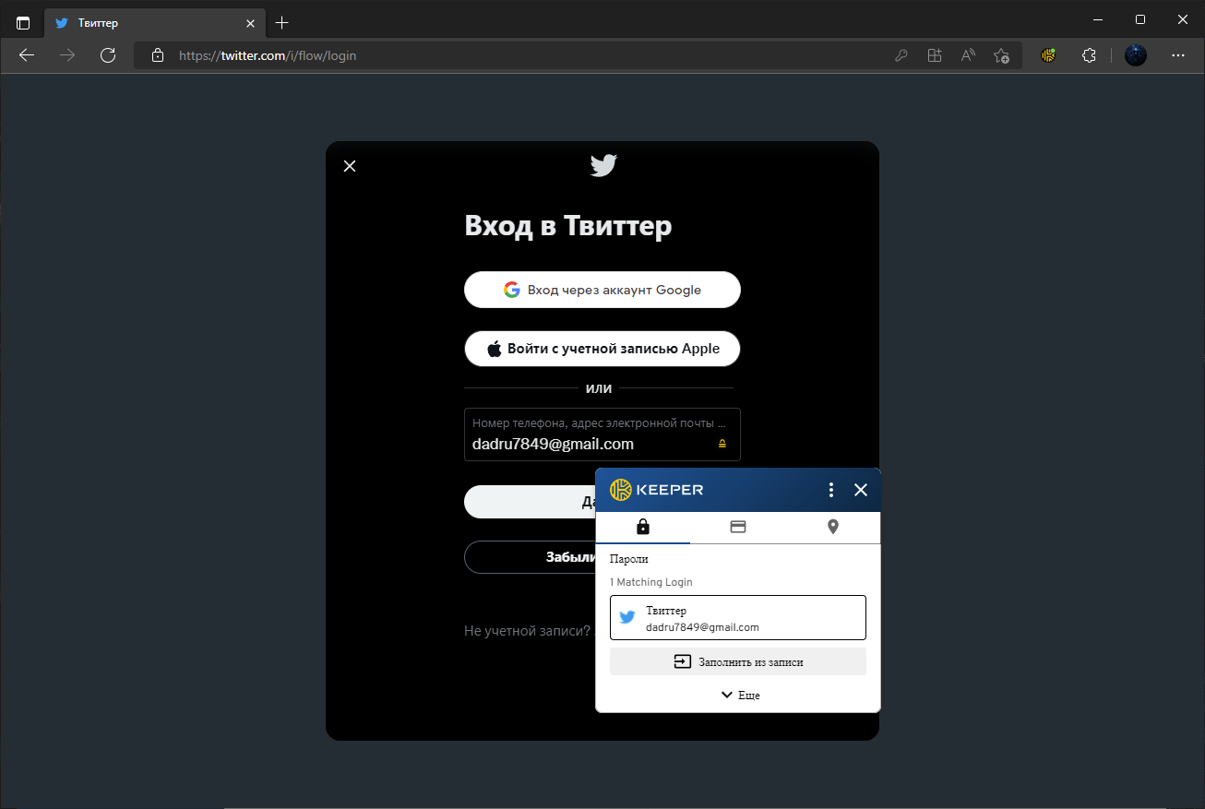Open saved passwords key icon

[901, 55]
